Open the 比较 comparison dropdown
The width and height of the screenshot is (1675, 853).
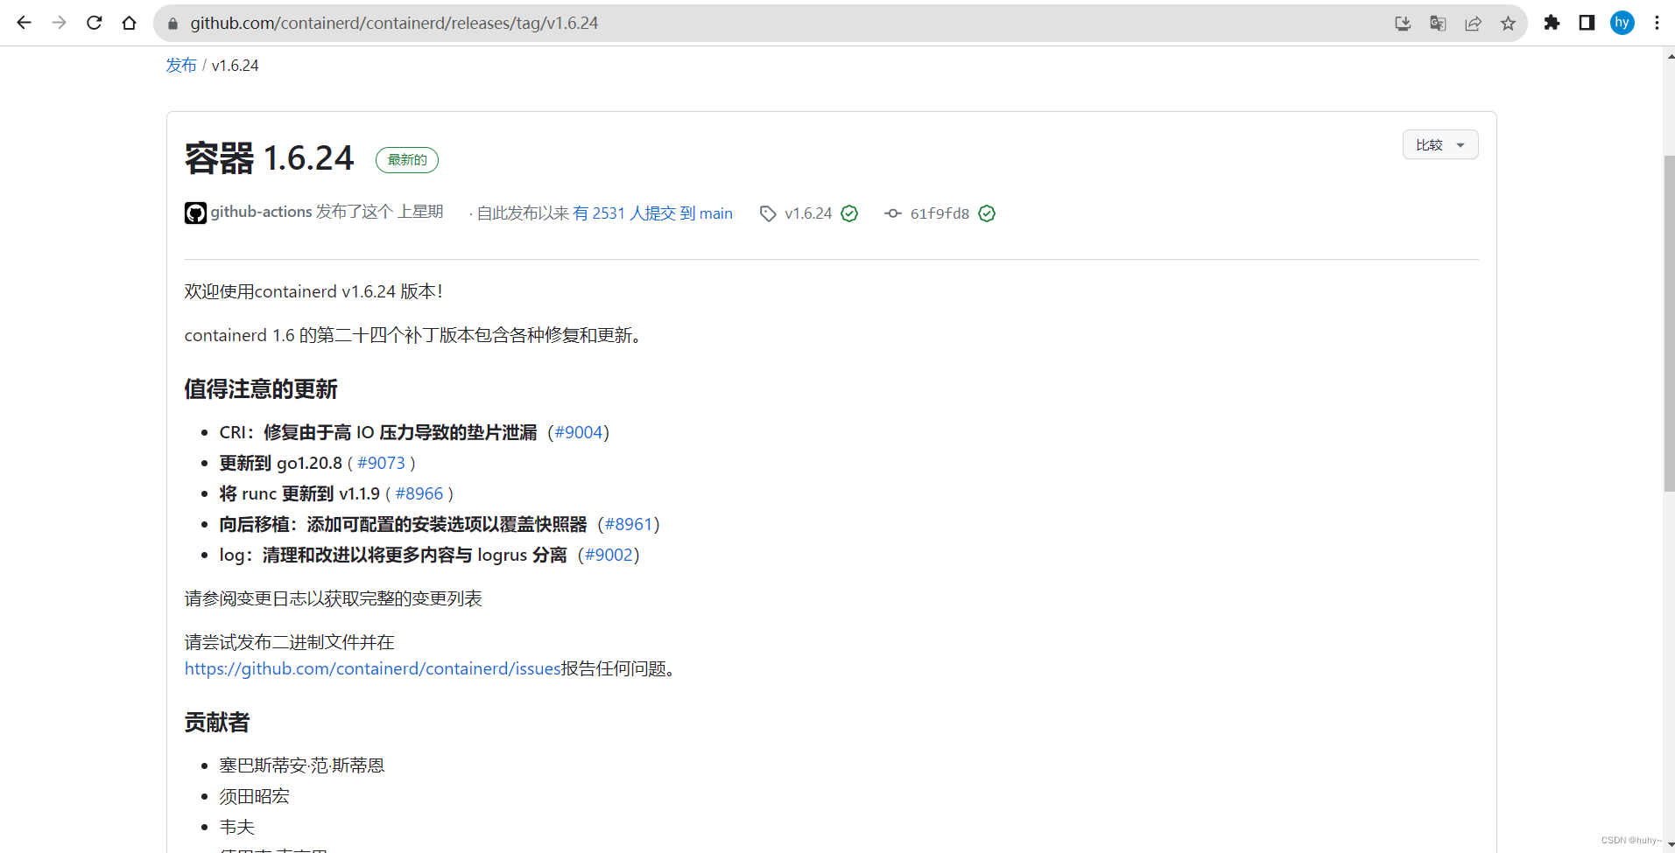pos(1439,144)
